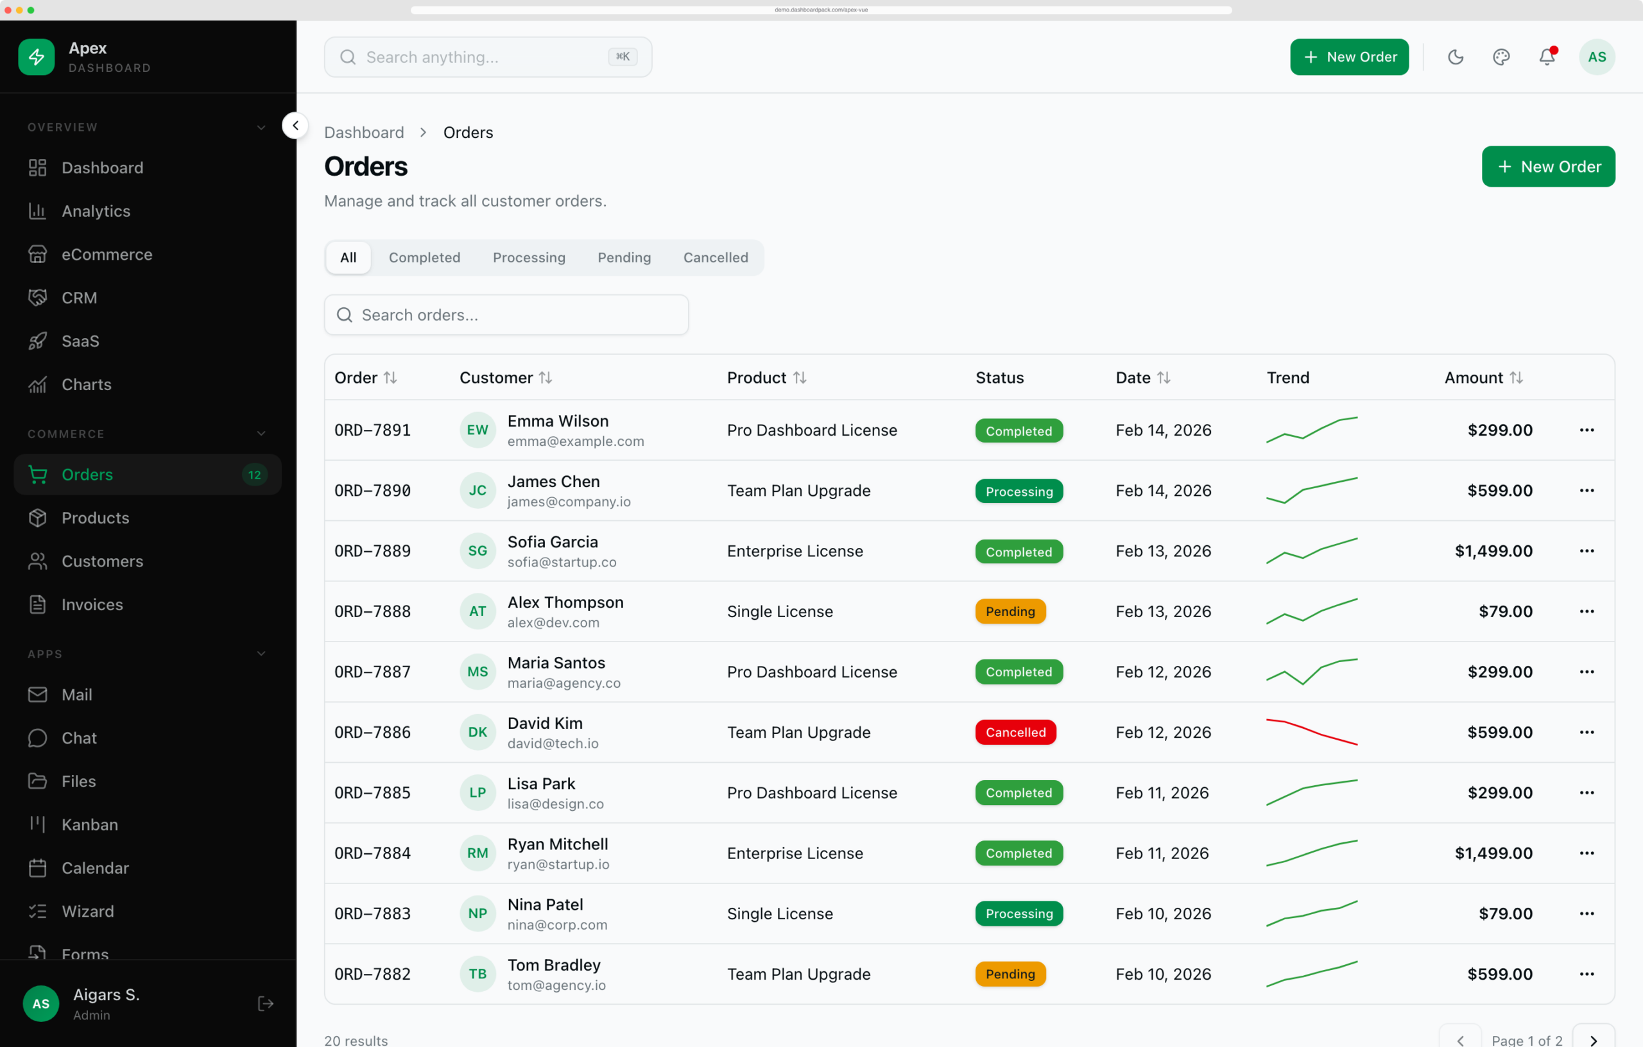This screenshot has height=1047, width=1643.
Task: Click the Wizard checklist icon in sidebar
Action: (37, 911)
